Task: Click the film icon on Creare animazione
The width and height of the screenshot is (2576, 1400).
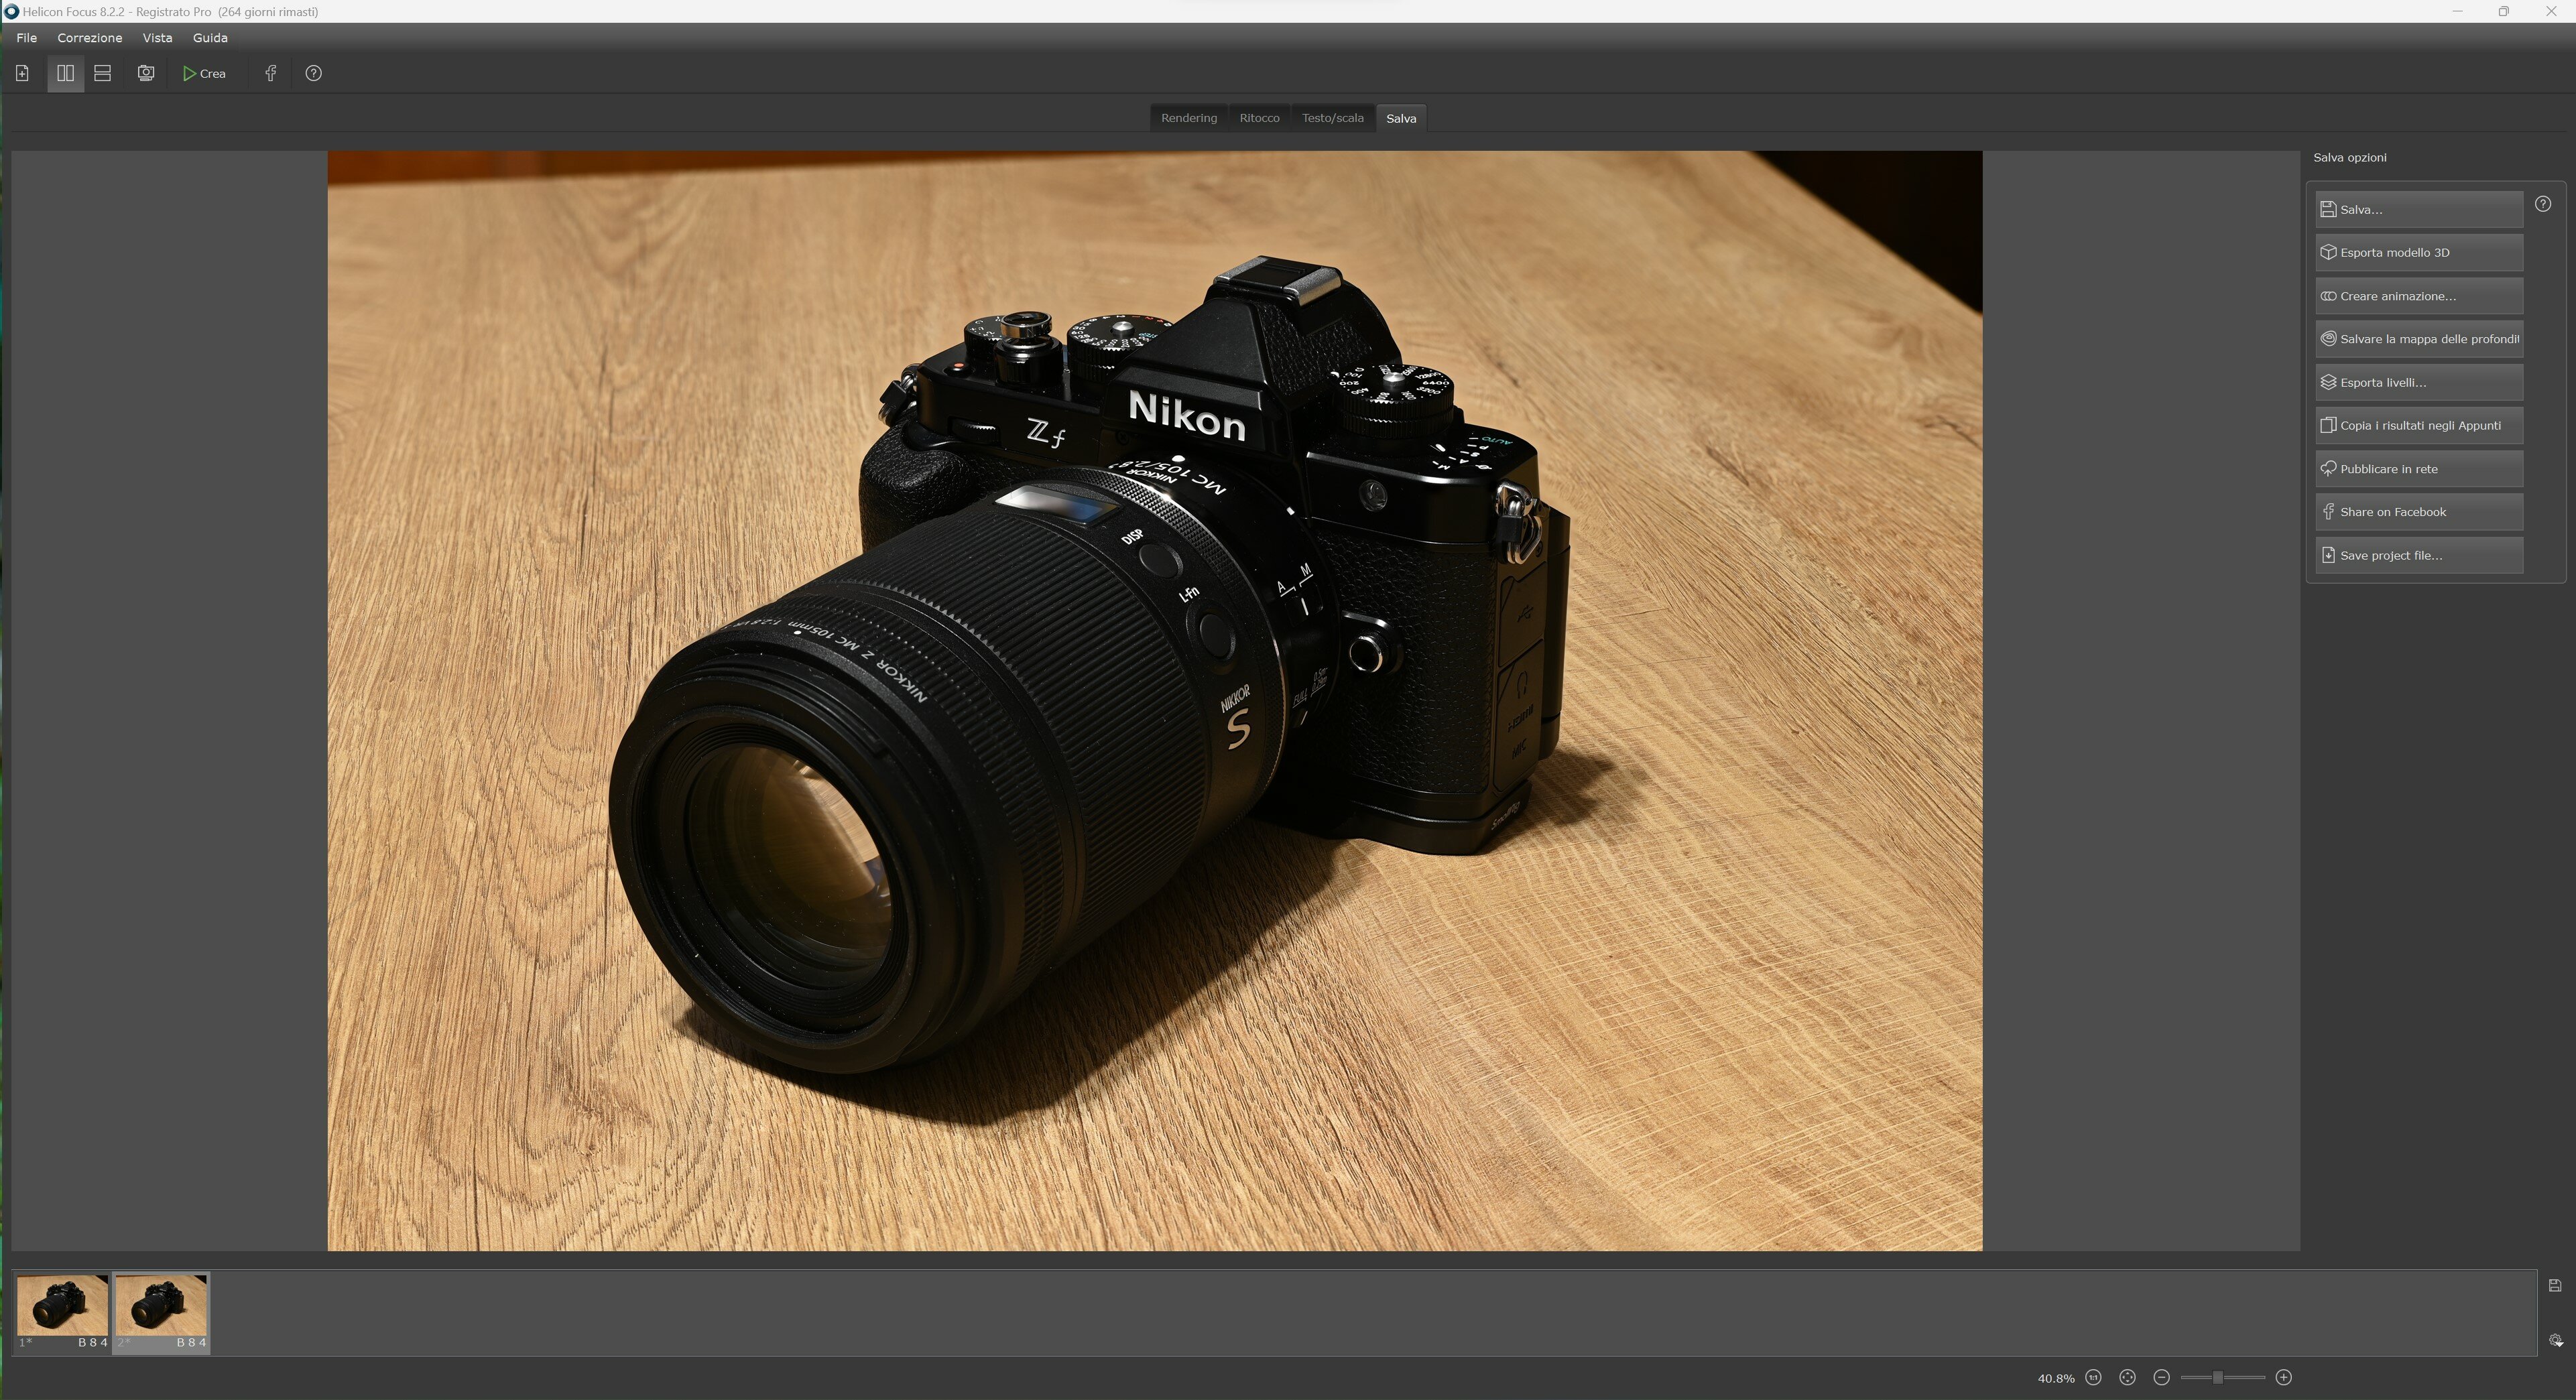Action: pos(2328,296)
